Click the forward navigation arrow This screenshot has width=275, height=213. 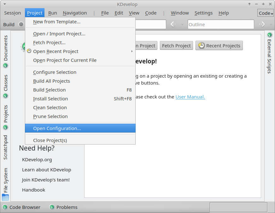[x=262, y=24]
